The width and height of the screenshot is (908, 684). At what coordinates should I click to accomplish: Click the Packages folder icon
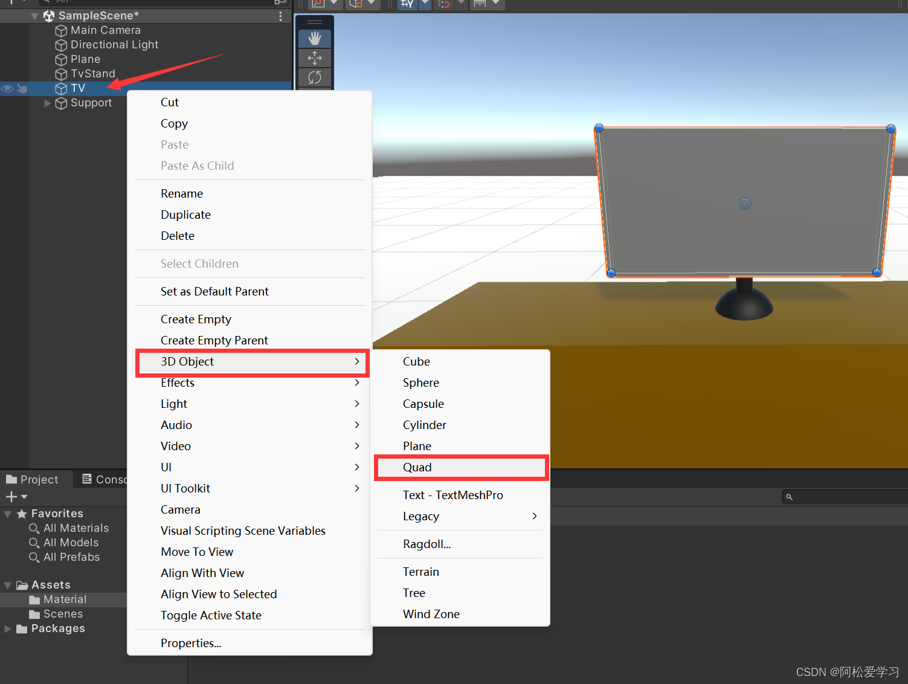pos(22,628)
